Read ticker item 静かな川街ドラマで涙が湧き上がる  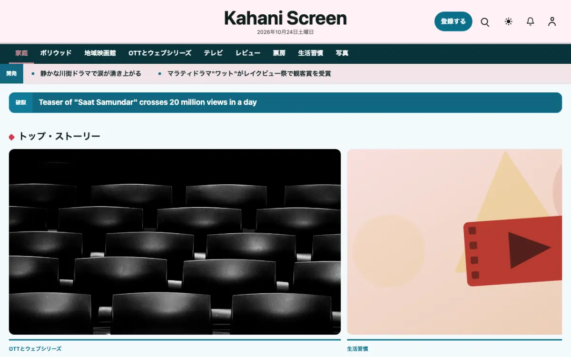click(x=91, y=74)
